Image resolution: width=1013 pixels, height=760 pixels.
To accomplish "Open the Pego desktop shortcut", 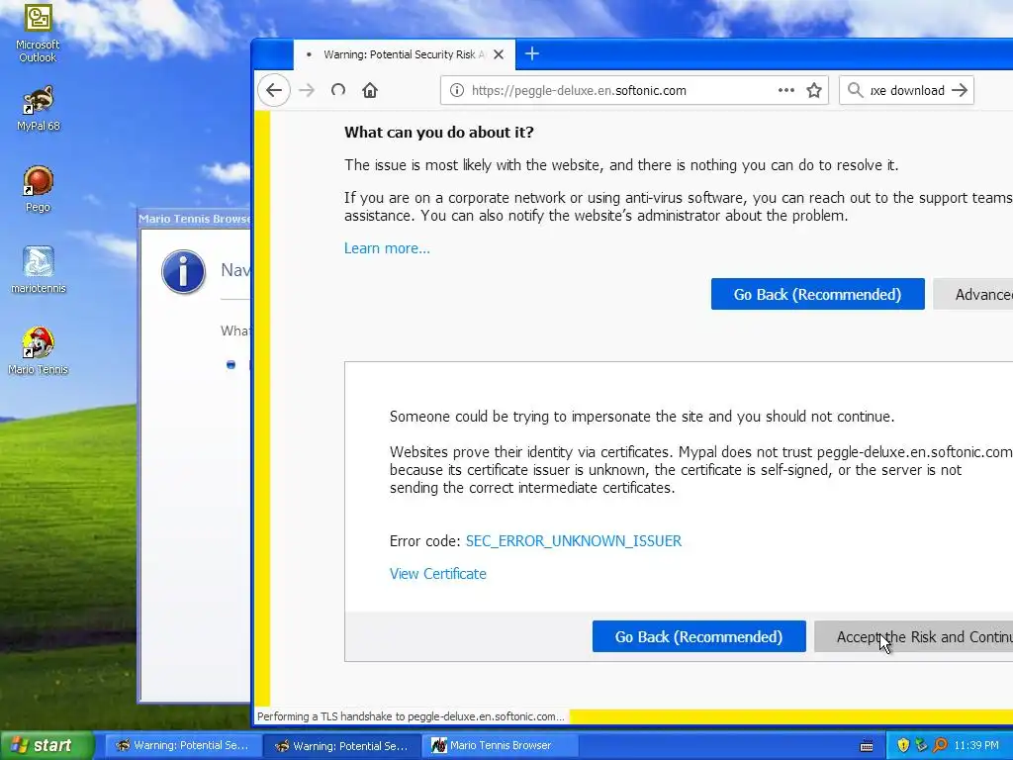I will click(x=39, y=189).
